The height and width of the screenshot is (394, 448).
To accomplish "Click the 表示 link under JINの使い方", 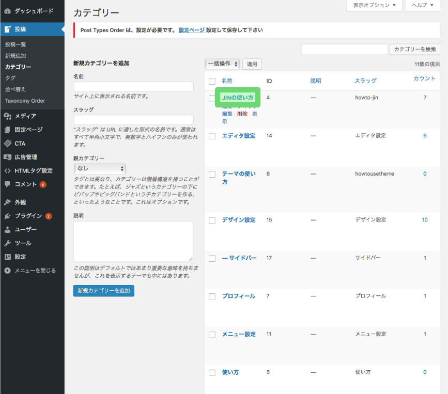I will (x=255, y=114).
